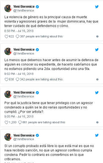Like the tweet with 1,200 likes
The width and height of the screenshot is (103, 163).
[6, 122]
